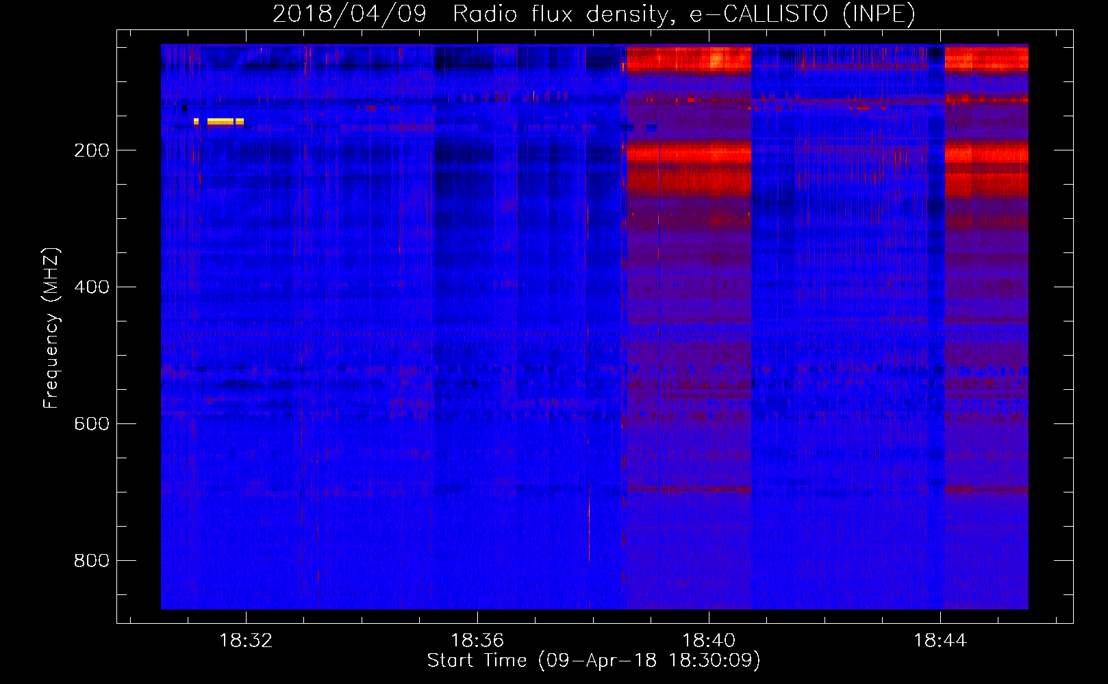
Task: Click the 18:44 time tick label
Action: 940,641
